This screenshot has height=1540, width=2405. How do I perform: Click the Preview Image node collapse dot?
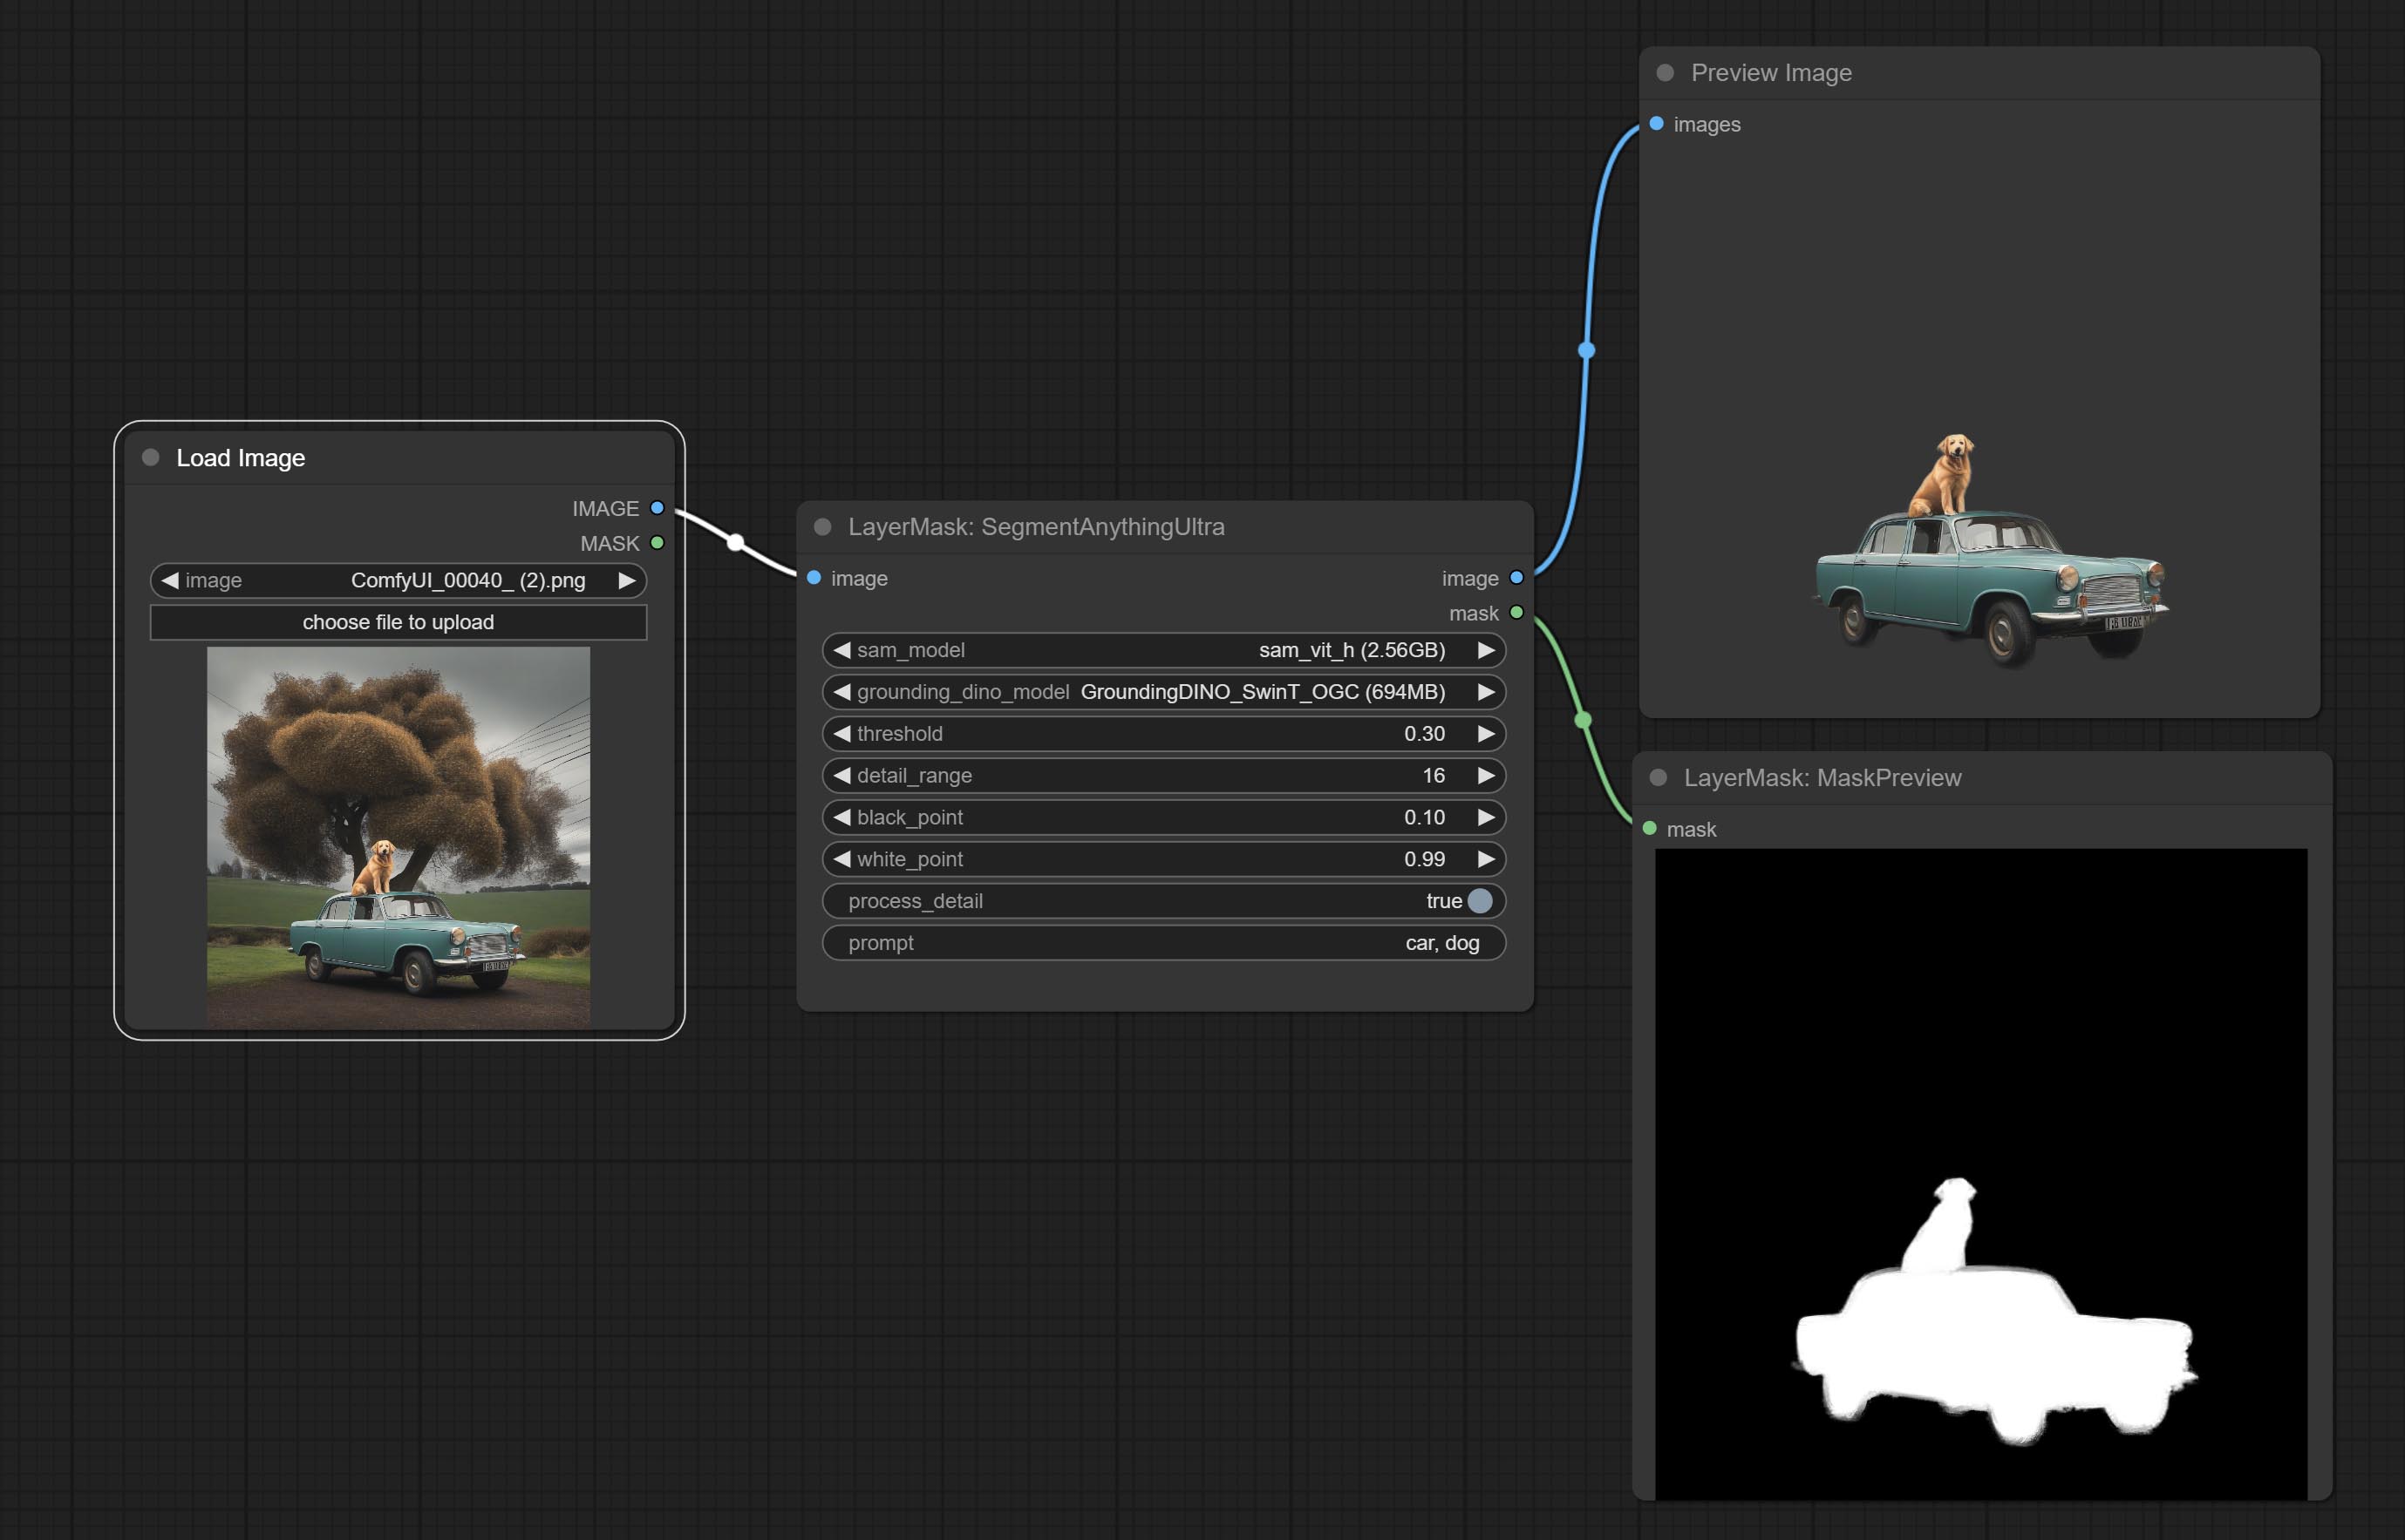[1666, 73]
